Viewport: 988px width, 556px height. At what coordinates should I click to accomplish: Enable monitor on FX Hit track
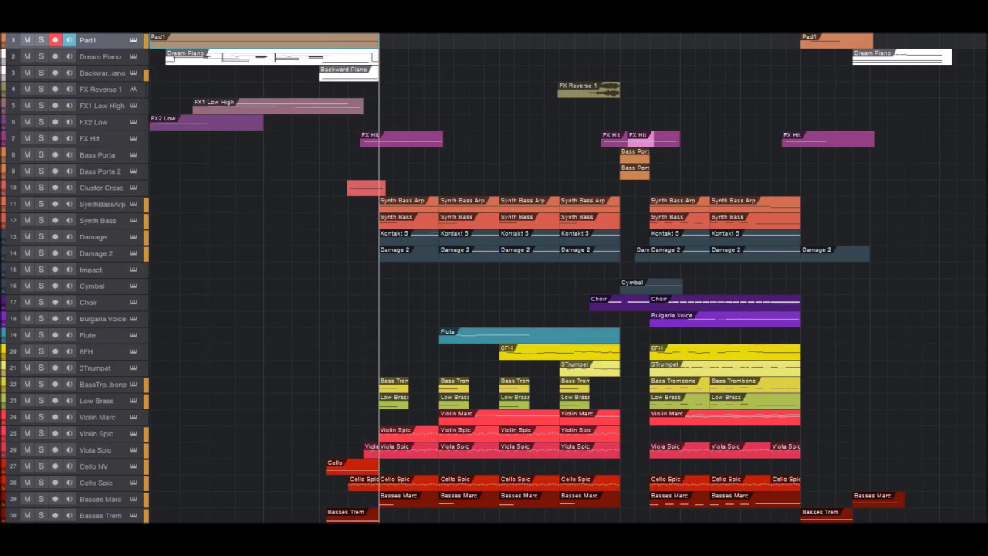click(69, 139)
